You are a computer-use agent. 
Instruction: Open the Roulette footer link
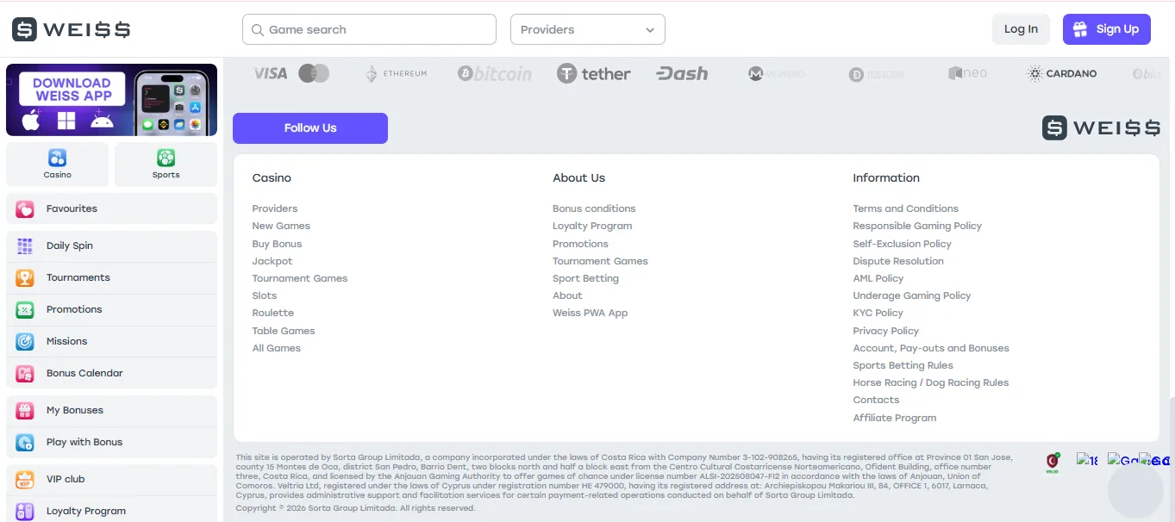[273, 313]
